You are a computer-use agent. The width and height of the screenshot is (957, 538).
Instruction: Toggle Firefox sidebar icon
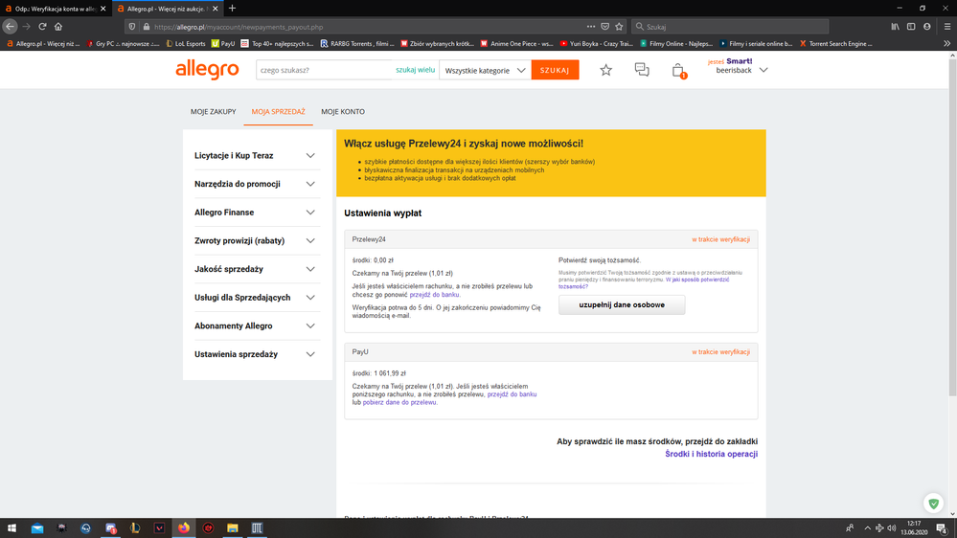point(911,26)
